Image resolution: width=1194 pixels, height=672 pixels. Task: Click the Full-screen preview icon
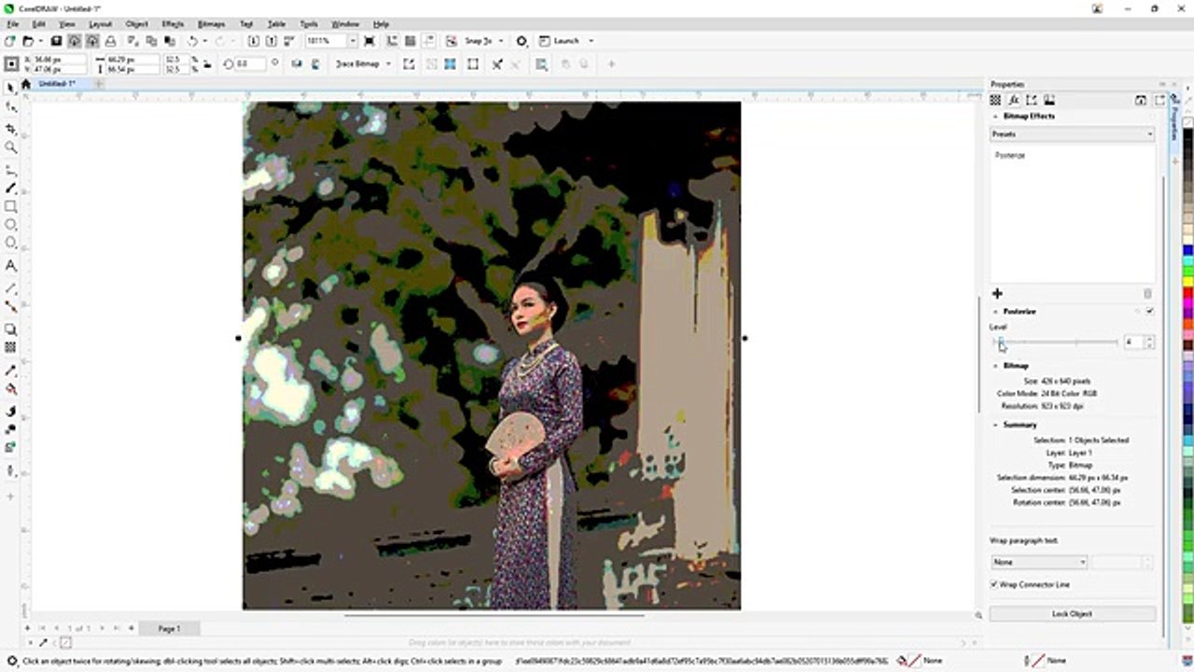click(x=369, y=41)
